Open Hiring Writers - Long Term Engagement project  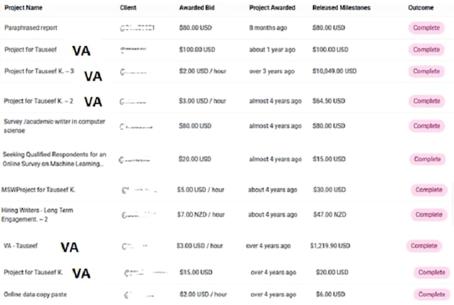37,215
